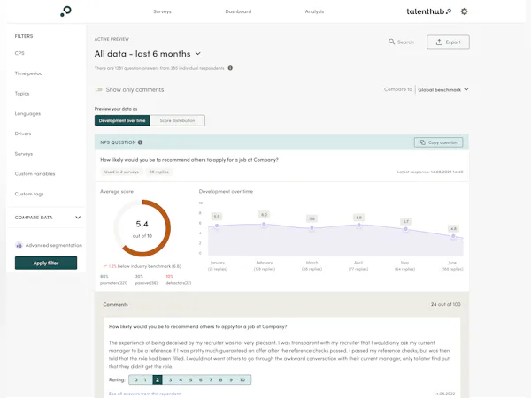Screen dimensions: 531x398
Task: Select rating 0 in rating scale
Action: pos(136,379)
